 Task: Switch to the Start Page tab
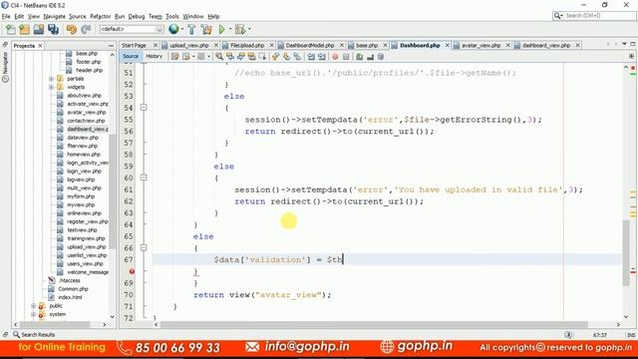tap(134, 45)
